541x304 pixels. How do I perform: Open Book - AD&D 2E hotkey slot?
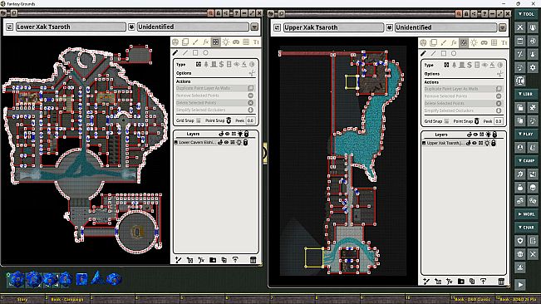[x=518, y=299]
